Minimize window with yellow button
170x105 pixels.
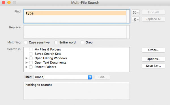click(x=9, y=2)
